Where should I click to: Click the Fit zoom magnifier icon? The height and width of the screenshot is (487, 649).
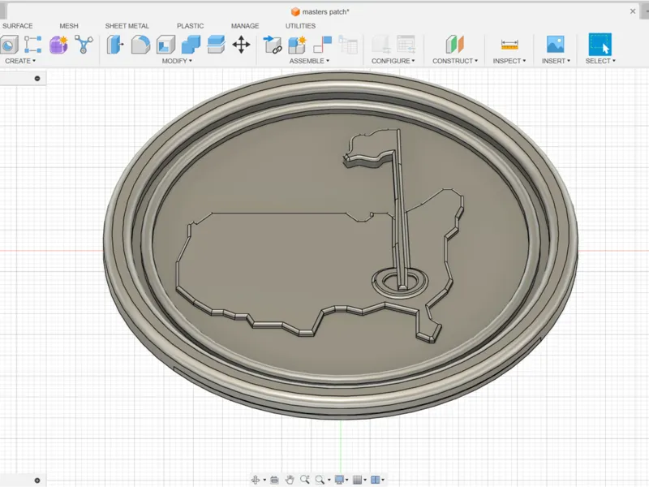tap(320, 480)
